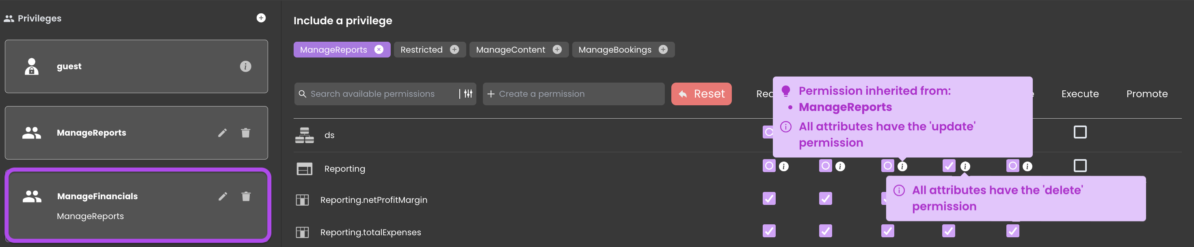1194x247 pixels.
Task: Remove ManageReports from included privileges
Action: [x=379, y=49]
